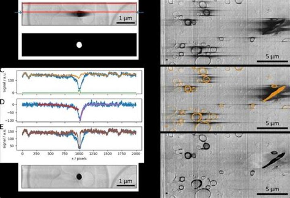Click the 1000 tick label on x axis
This screenshot has width=290, height=198.
click(x=79, y=154)
